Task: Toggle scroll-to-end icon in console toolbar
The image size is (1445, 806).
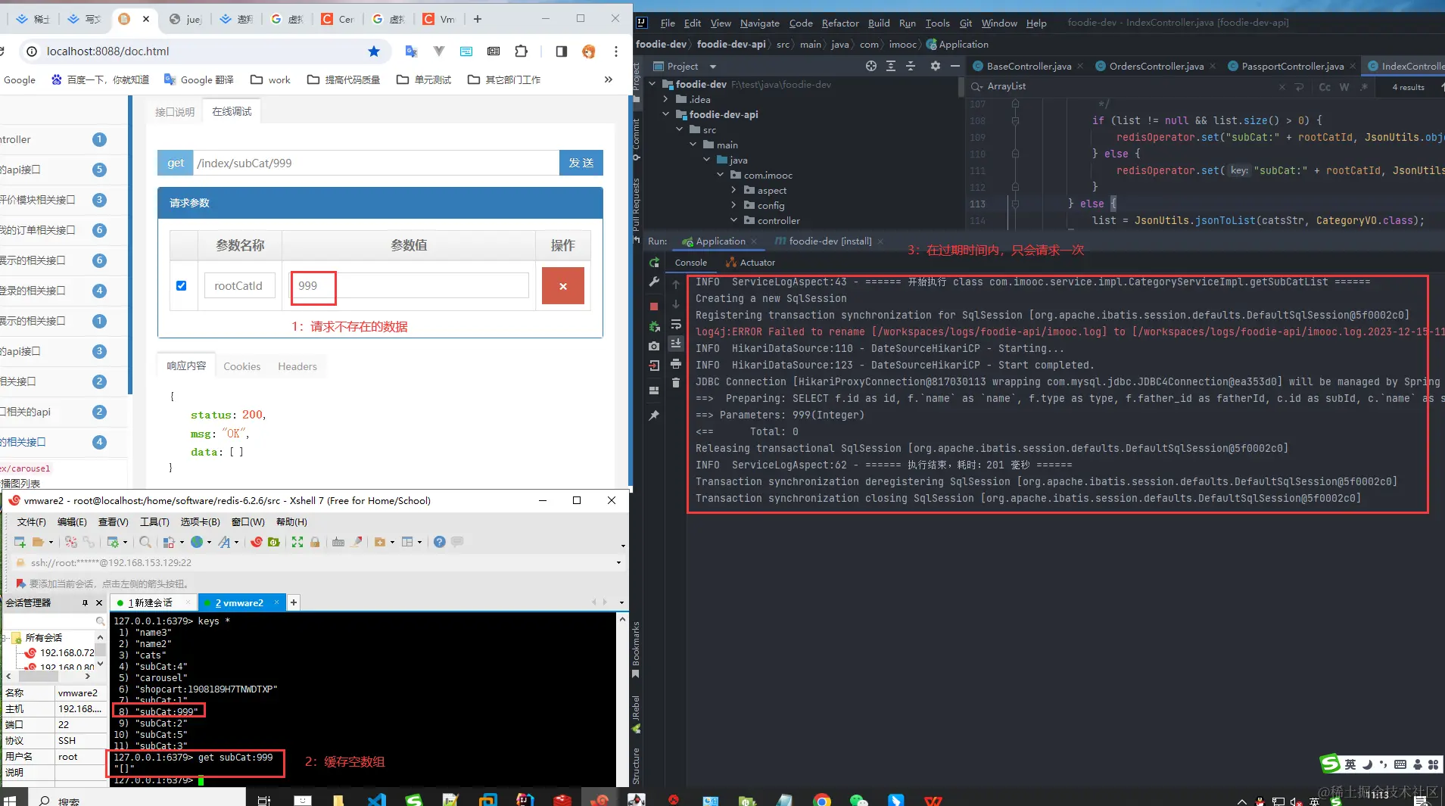Action: [x=676, y=344]
